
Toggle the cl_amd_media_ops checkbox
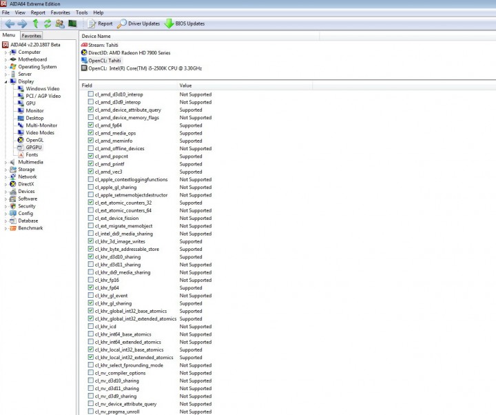91,132
